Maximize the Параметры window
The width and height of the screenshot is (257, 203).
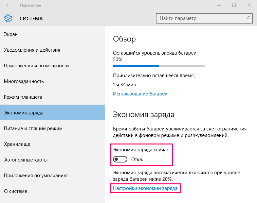[x=234, y=5]
